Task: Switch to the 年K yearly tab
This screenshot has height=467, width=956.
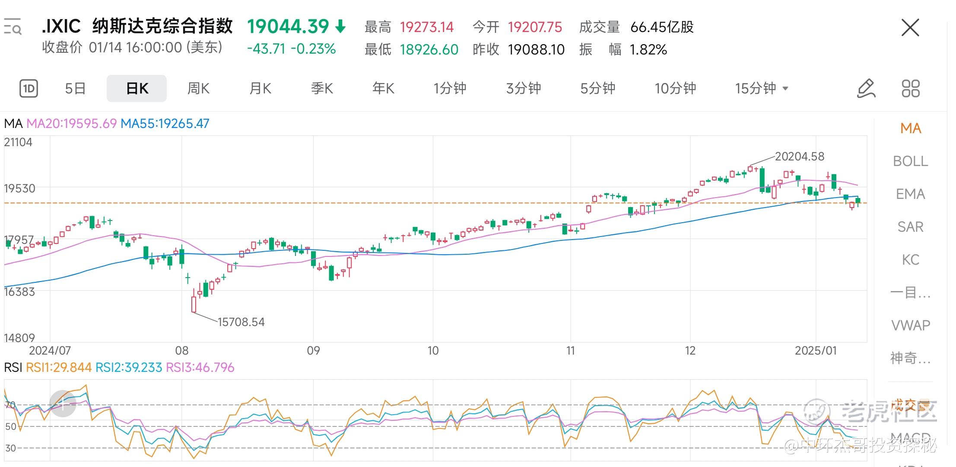Action: [x=383, y=89]
